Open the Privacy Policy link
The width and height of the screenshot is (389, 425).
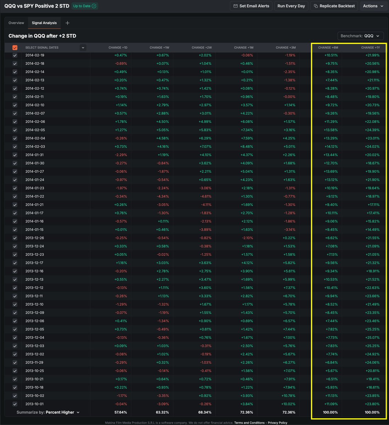click(277, 423)
